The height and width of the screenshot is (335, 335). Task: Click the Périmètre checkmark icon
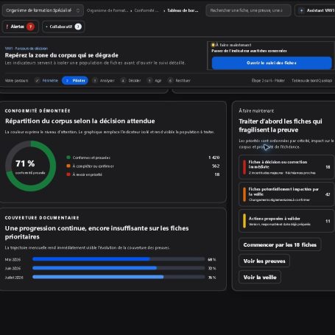coord(38,80)
